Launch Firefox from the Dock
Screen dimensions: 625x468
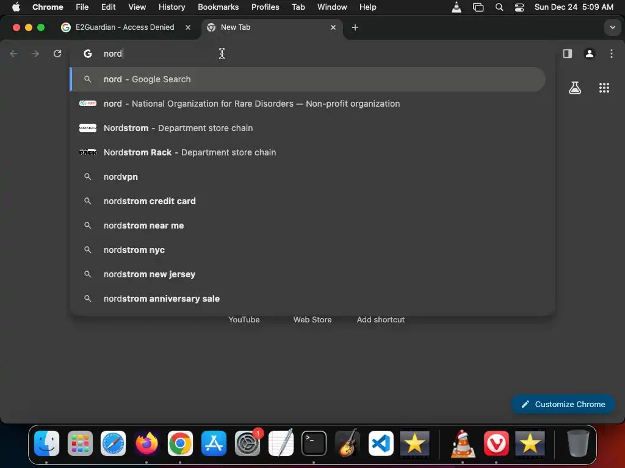click(146, 444)
